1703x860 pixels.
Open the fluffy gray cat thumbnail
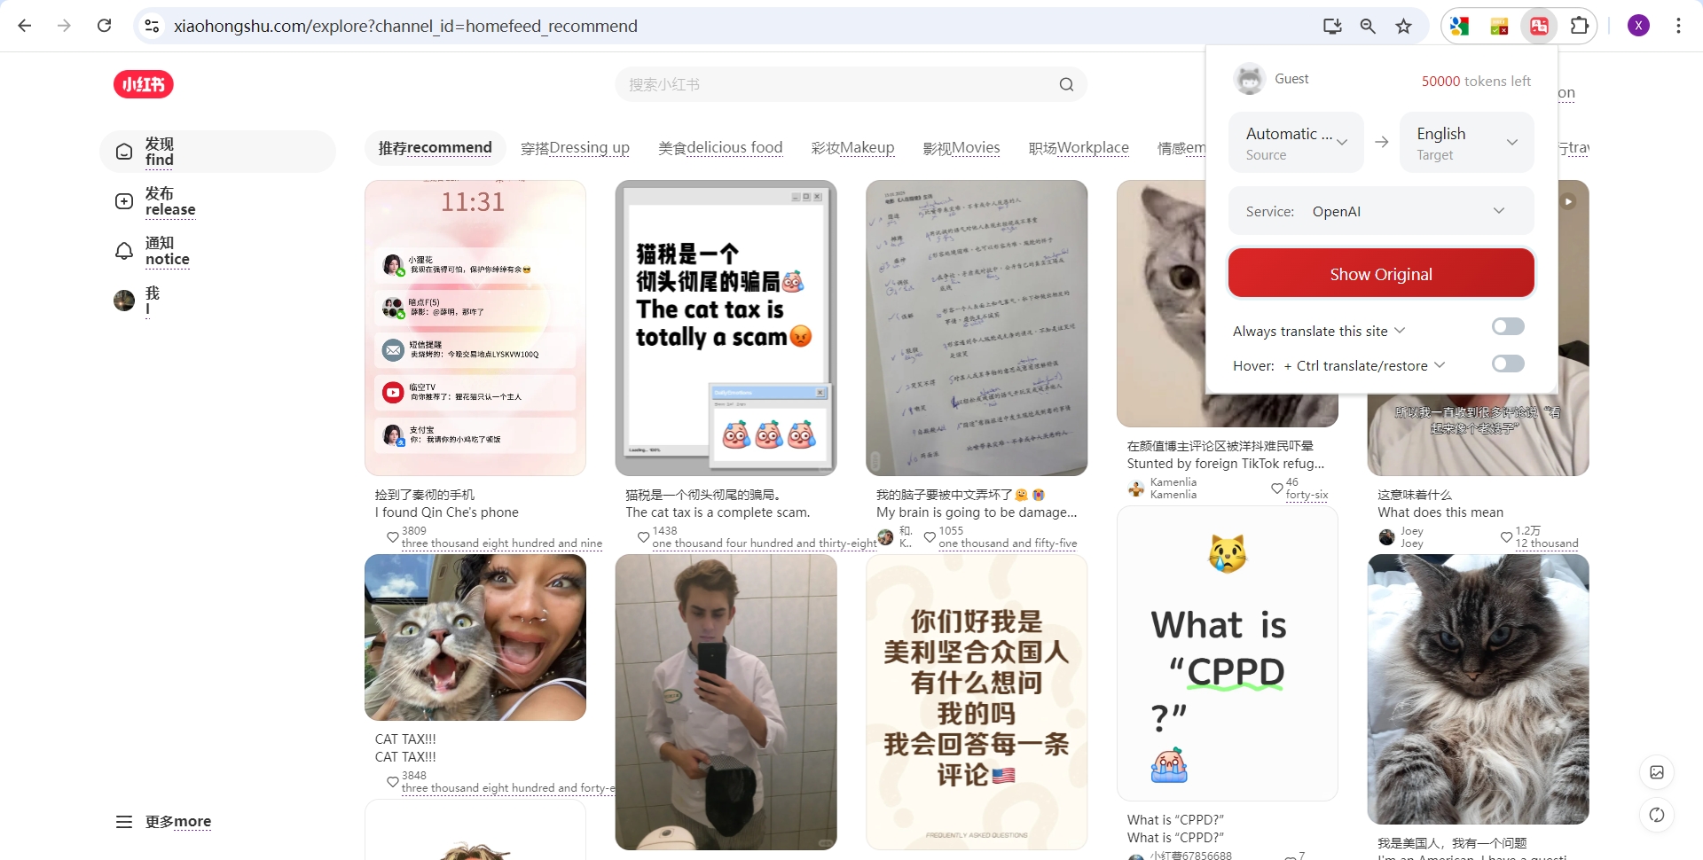tap(1478, 690)
